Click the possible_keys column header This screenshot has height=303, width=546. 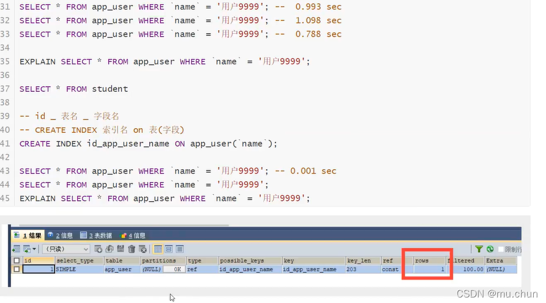click(x=250, y=260)
